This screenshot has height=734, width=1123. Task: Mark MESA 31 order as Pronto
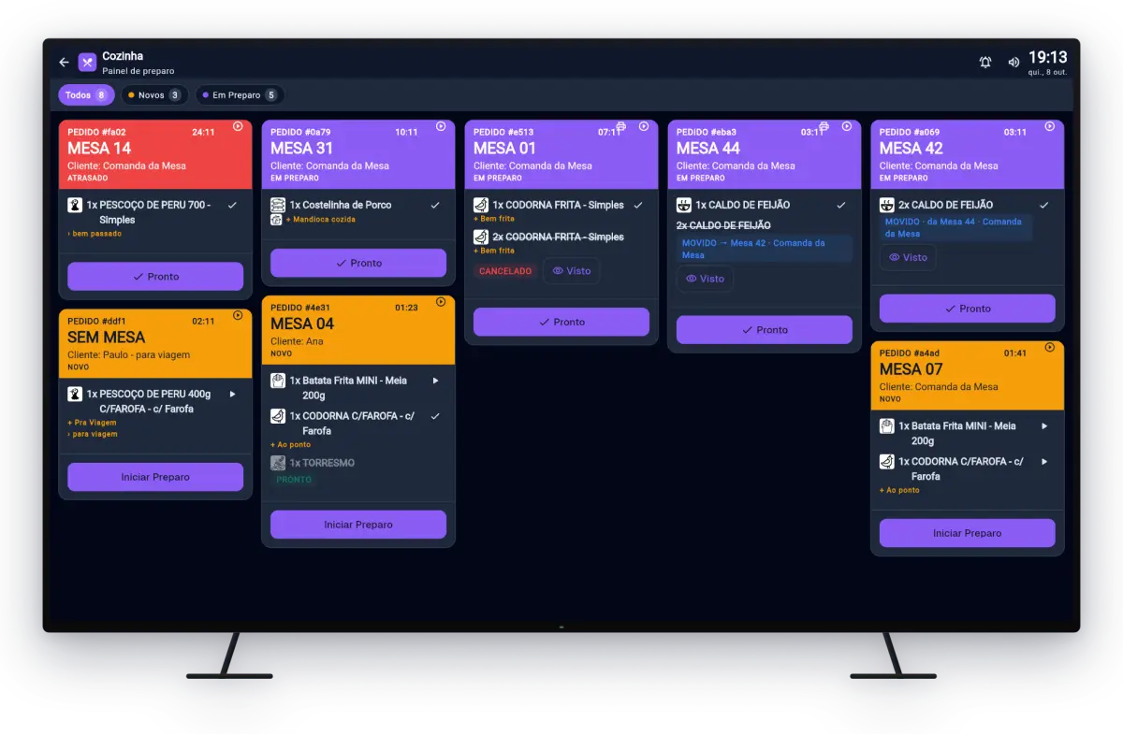tap(358, 263)
